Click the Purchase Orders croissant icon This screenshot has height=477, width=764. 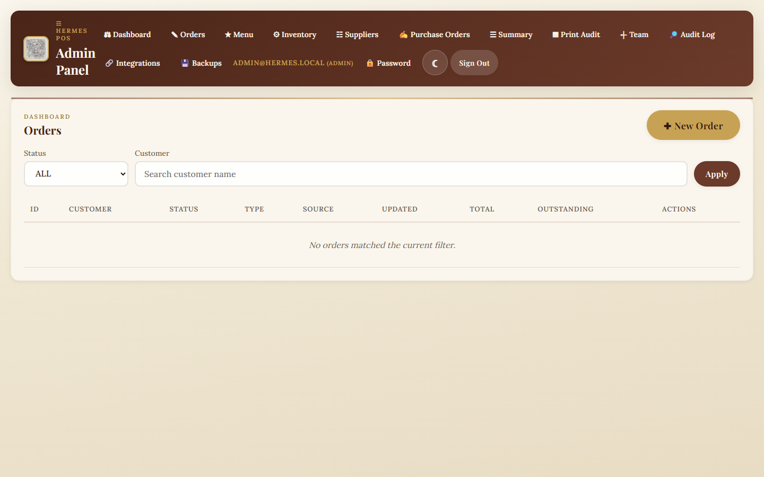click(404, 34)
